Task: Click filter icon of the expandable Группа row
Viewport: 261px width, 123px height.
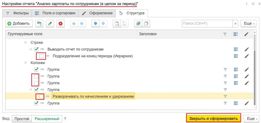Action: coord(225,90)
